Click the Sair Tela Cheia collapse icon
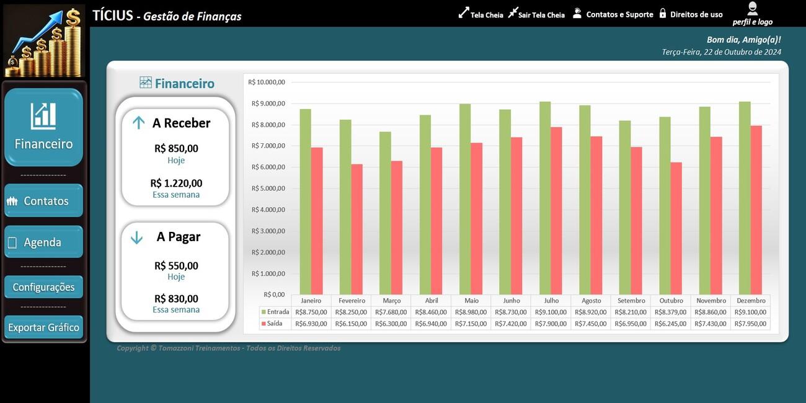The image size is (806, 403). [x=513, y=12]
